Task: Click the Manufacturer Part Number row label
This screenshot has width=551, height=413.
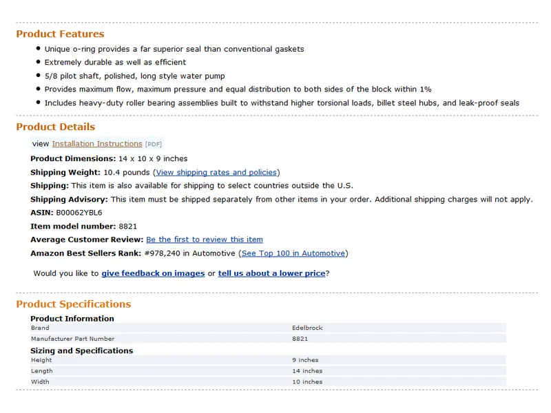Action: [x=72, y=339]
